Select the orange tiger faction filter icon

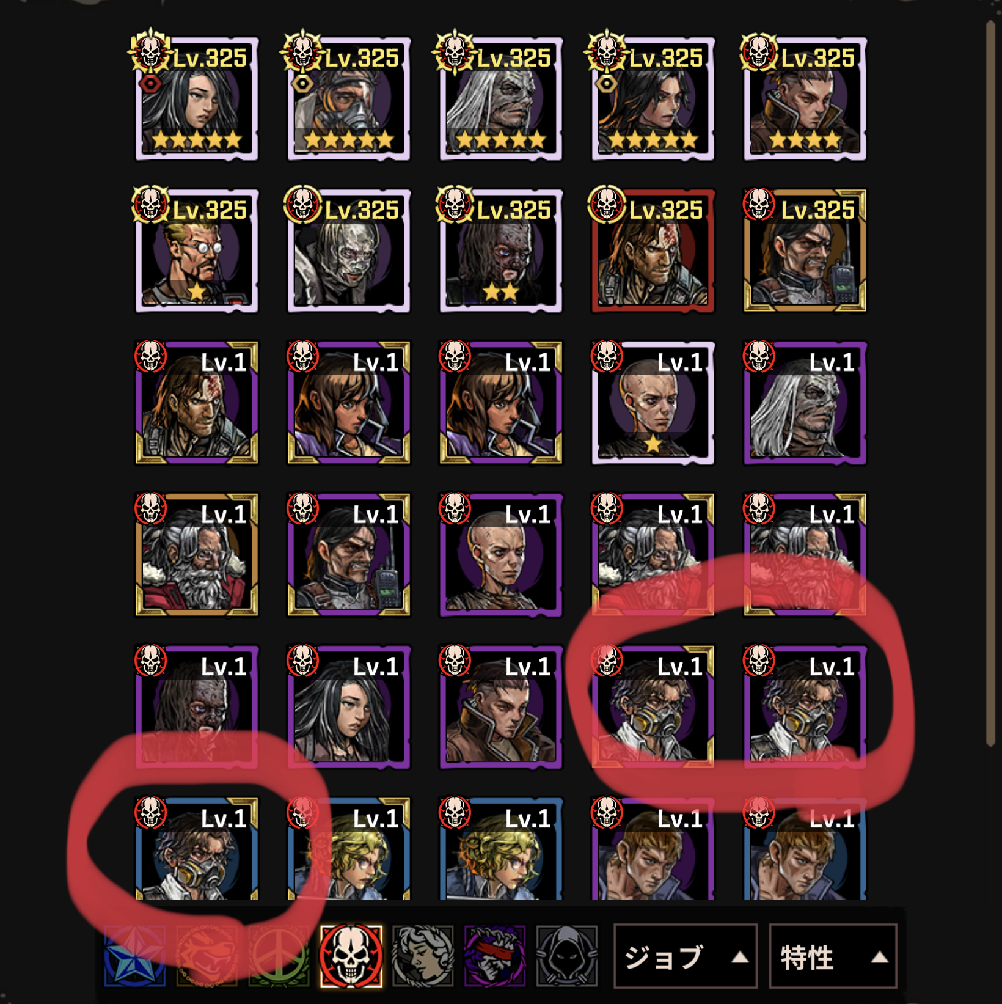pos(207,956)
